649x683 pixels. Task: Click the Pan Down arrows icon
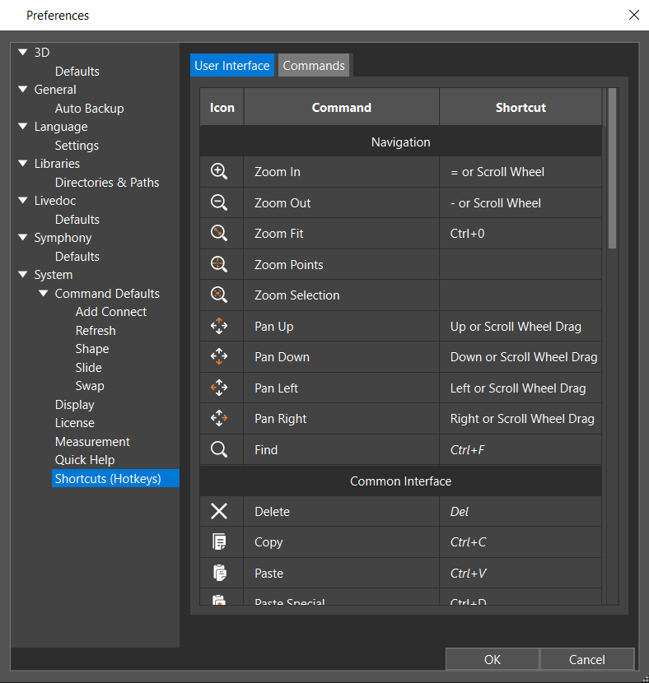[219, 357]
